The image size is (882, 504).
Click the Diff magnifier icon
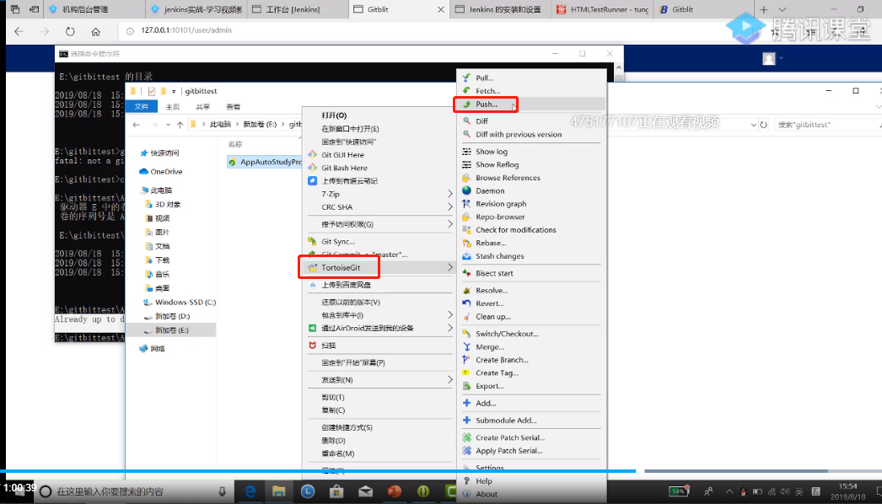(x=466, y=121)
